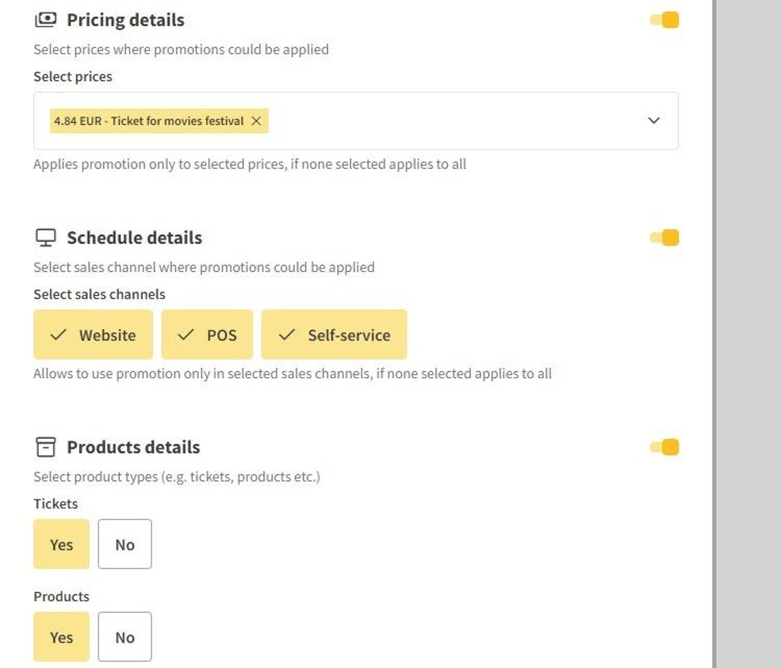Turn off the Schedule details switch
Image resolution: width=782 pixels, height=668 pixels.
tap(665, 238)
